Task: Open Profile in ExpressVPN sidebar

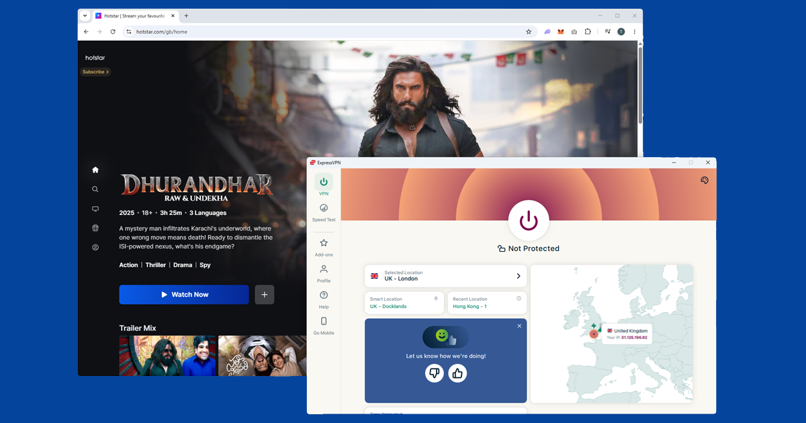Action: click(324, 273)
